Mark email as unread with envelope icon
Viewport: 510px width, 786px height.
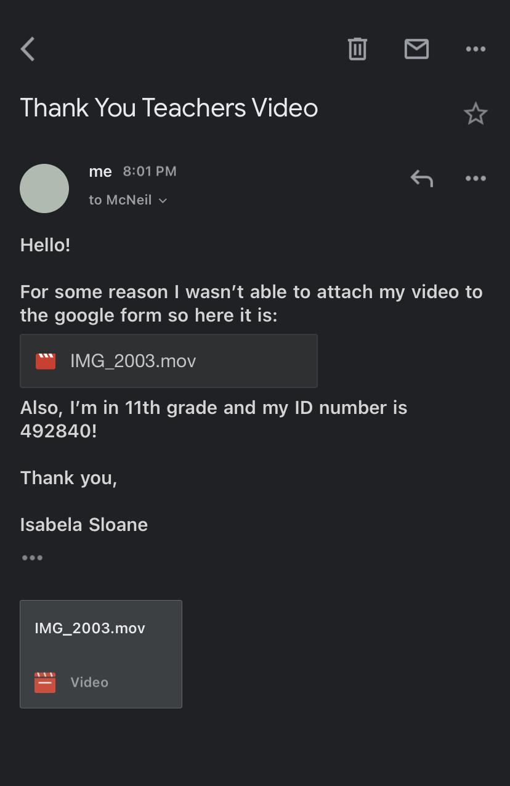click(x=416, y=49)
